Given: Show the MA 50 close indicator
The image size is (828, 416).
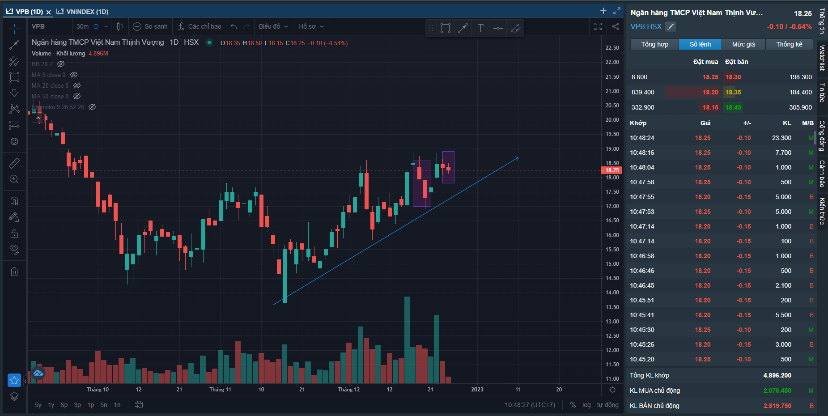Looking at the screenshot, I should pyautogui.click(x=77, y=96).
